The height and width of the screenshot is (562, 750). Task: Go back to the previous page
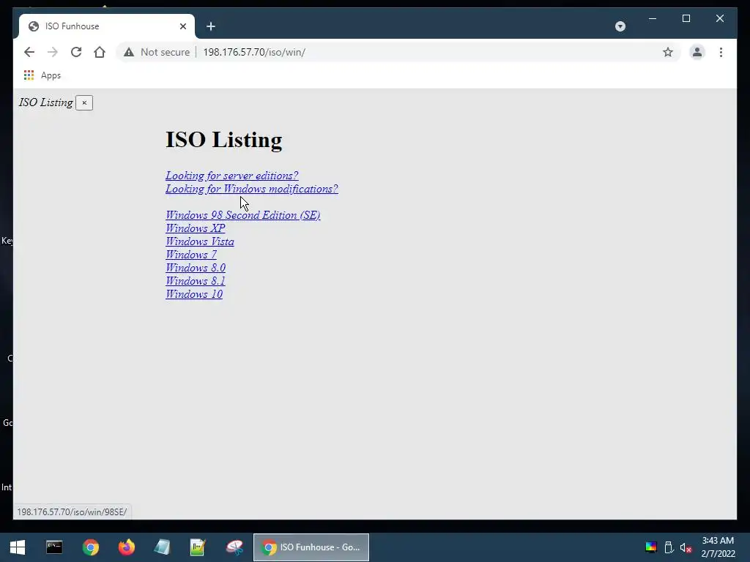29,52
